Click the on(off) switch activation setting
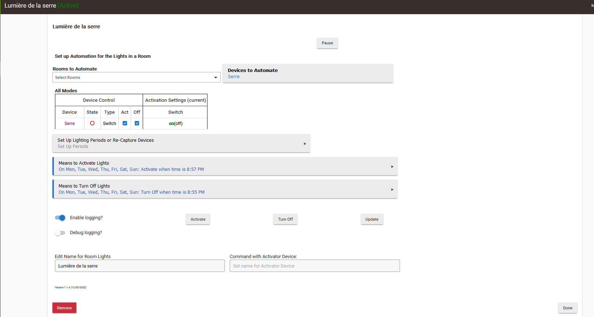Image resolution: width=594 pixels, height=317 pixels. tap(175, 124)
